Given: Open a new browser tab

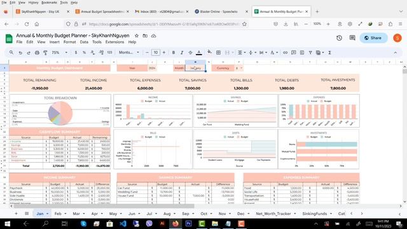Looking at the screenshot, I should click(x=317, y=11).
